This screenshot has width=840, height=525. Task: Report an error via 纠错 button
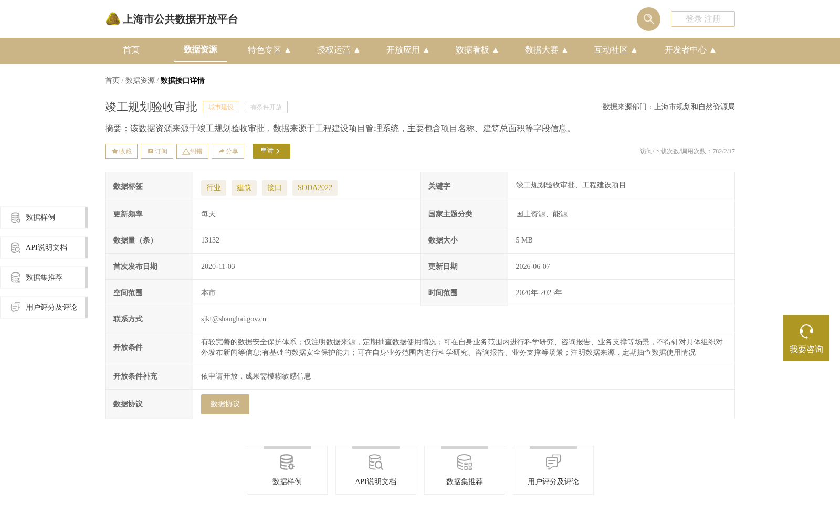point(192,151)
